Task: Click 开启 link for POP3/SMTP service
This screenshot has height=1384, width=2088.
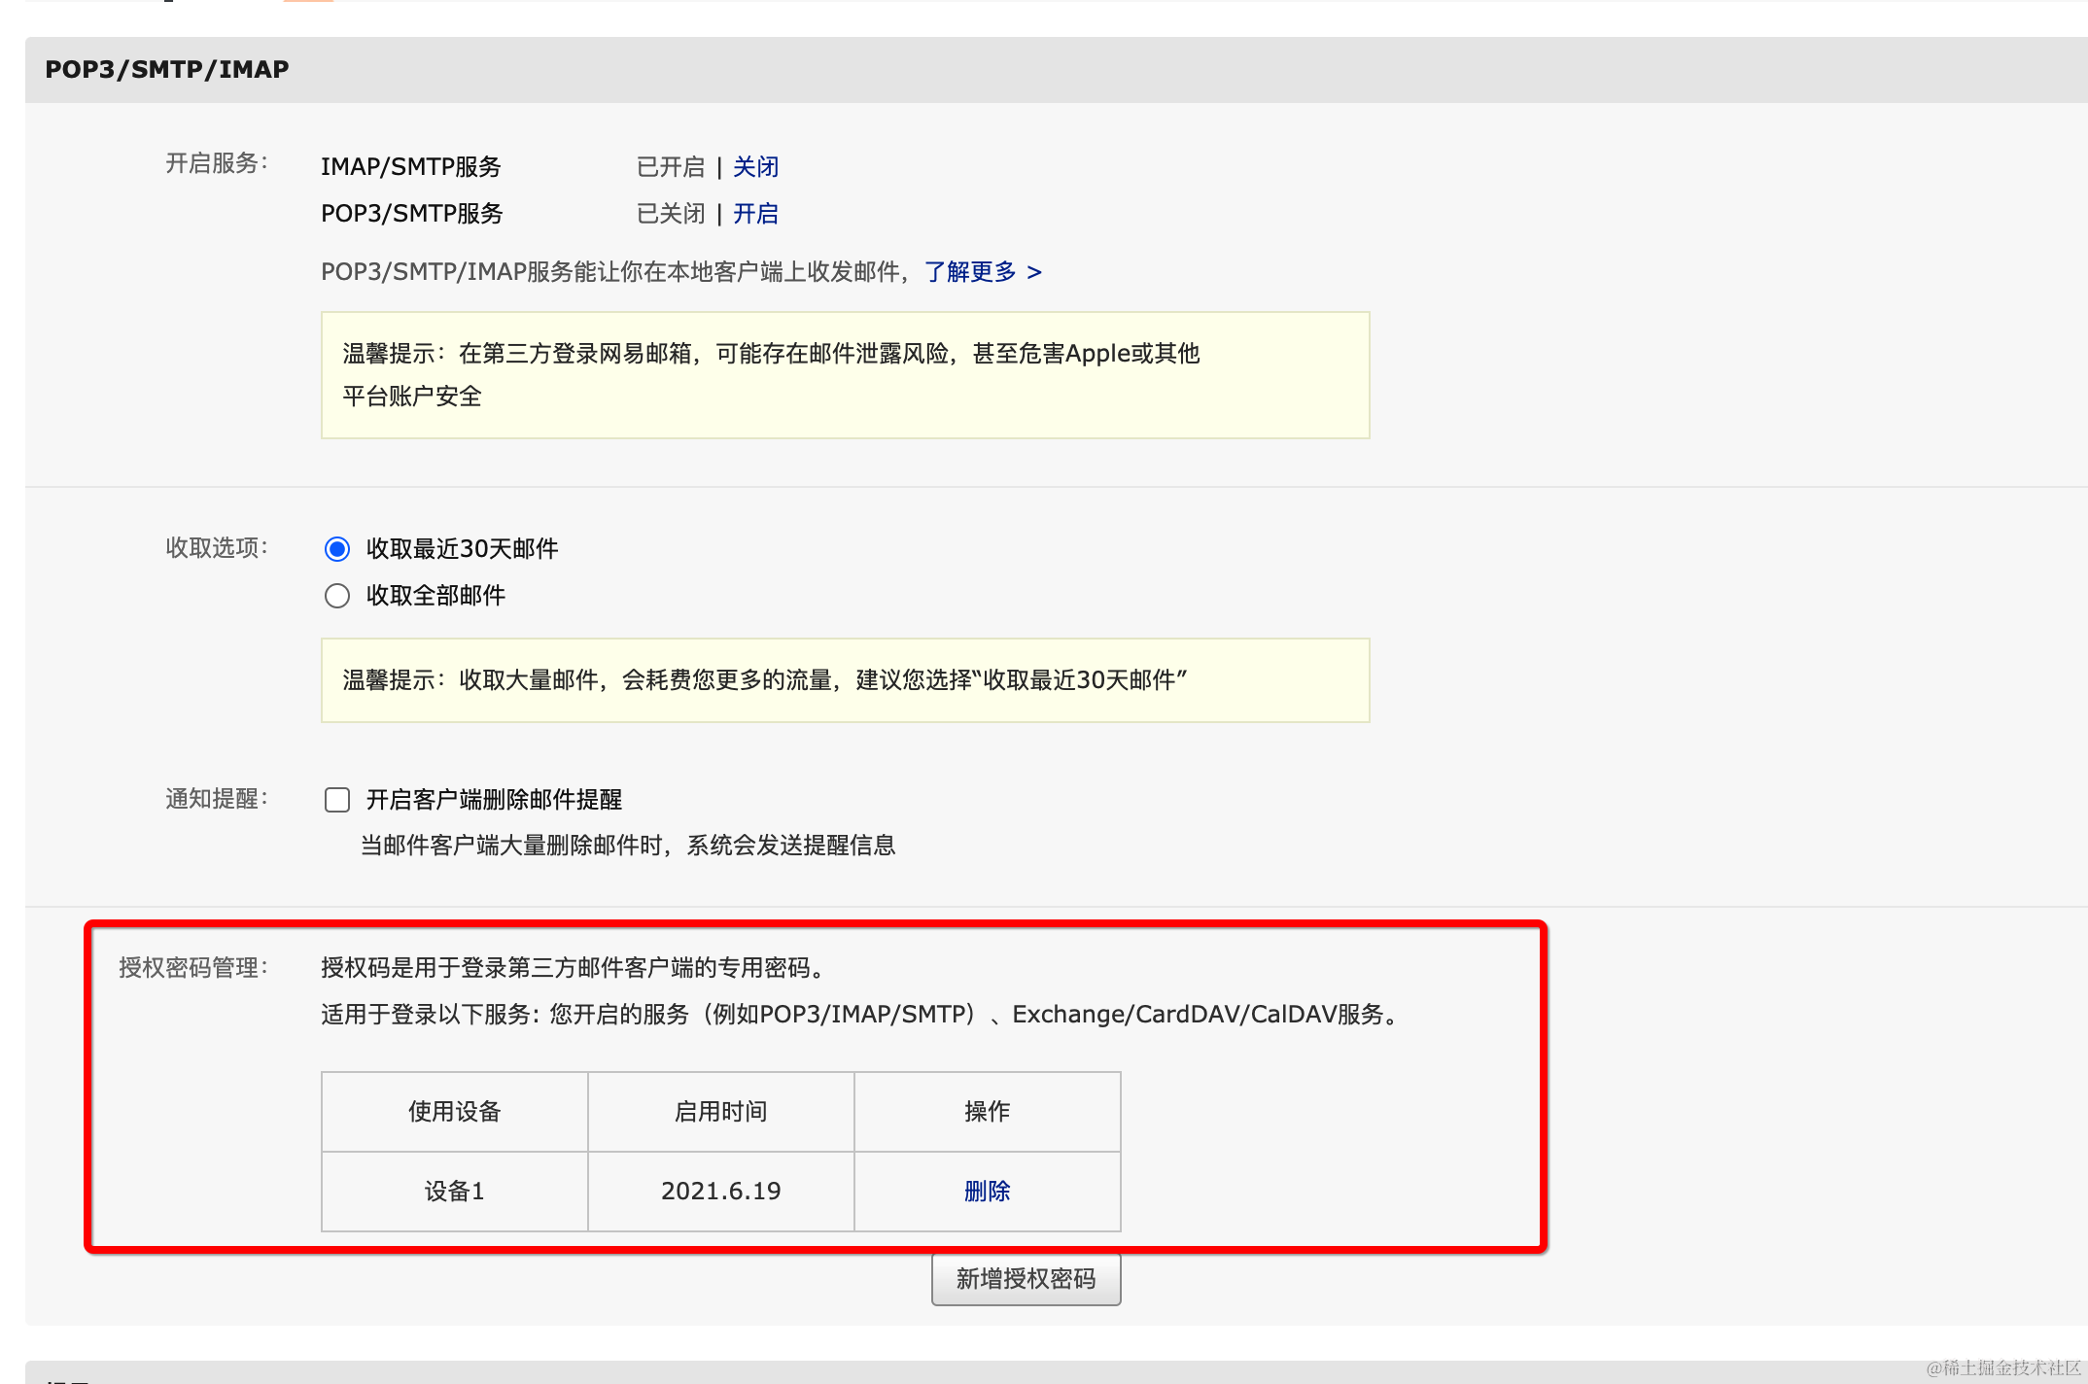Action: point(755,214)
